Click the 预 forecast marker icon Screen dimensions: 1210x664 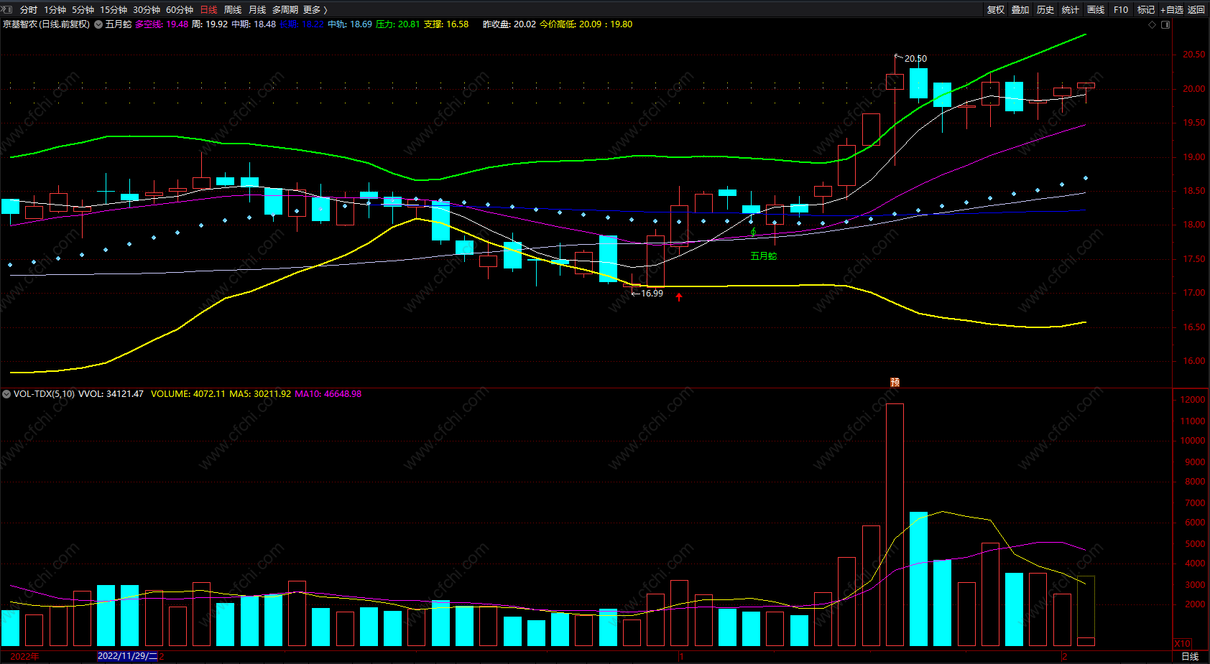[895, 382]
